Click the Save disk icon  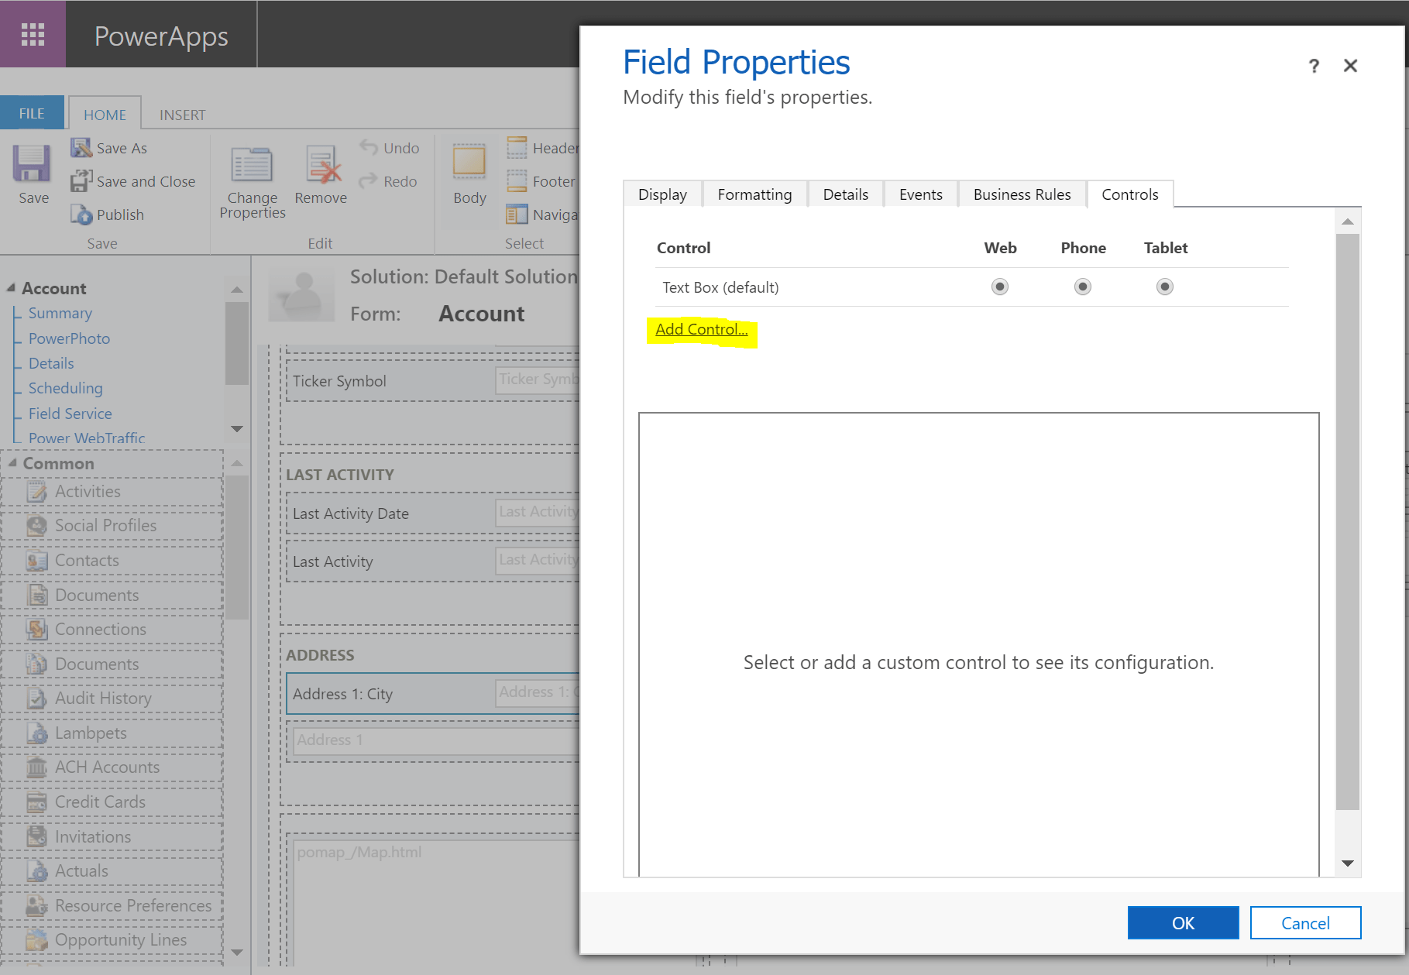32,164
